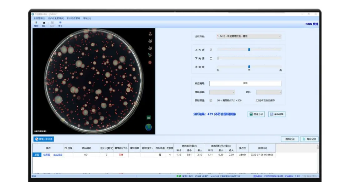Enable the 下光源 (lower light) checkbox

pos(211,58)
